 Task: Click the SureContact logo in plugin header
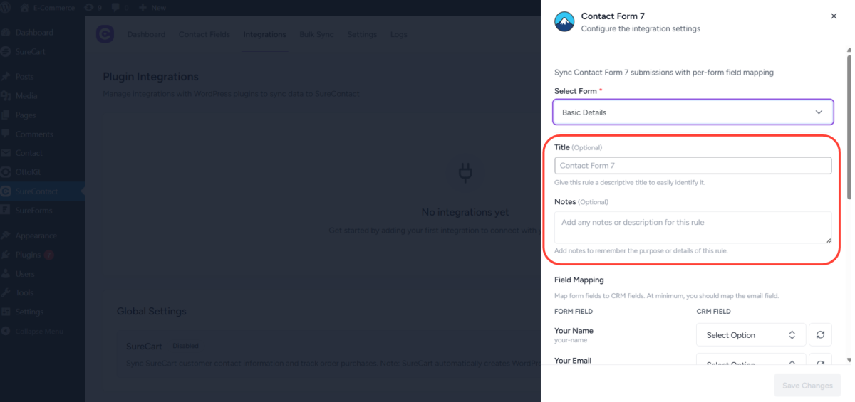[x=105, y=34]
